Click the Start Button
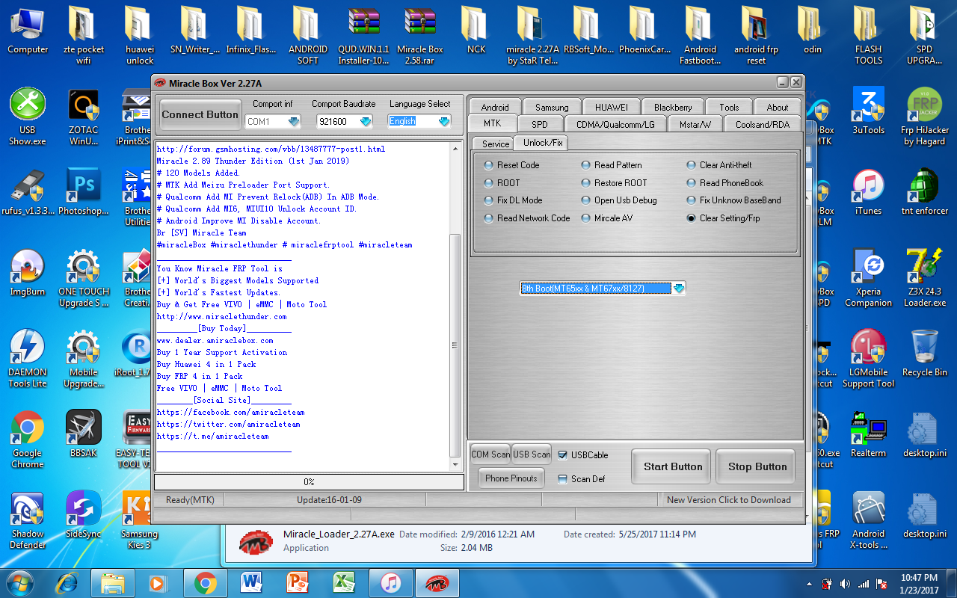957x598 pixels. pyautogui.click(x=673, y=466)
